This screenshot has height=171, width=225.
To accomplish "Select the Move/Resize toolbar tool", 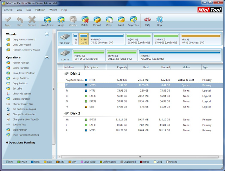I will pyautogui.click(x=47, y=21).
